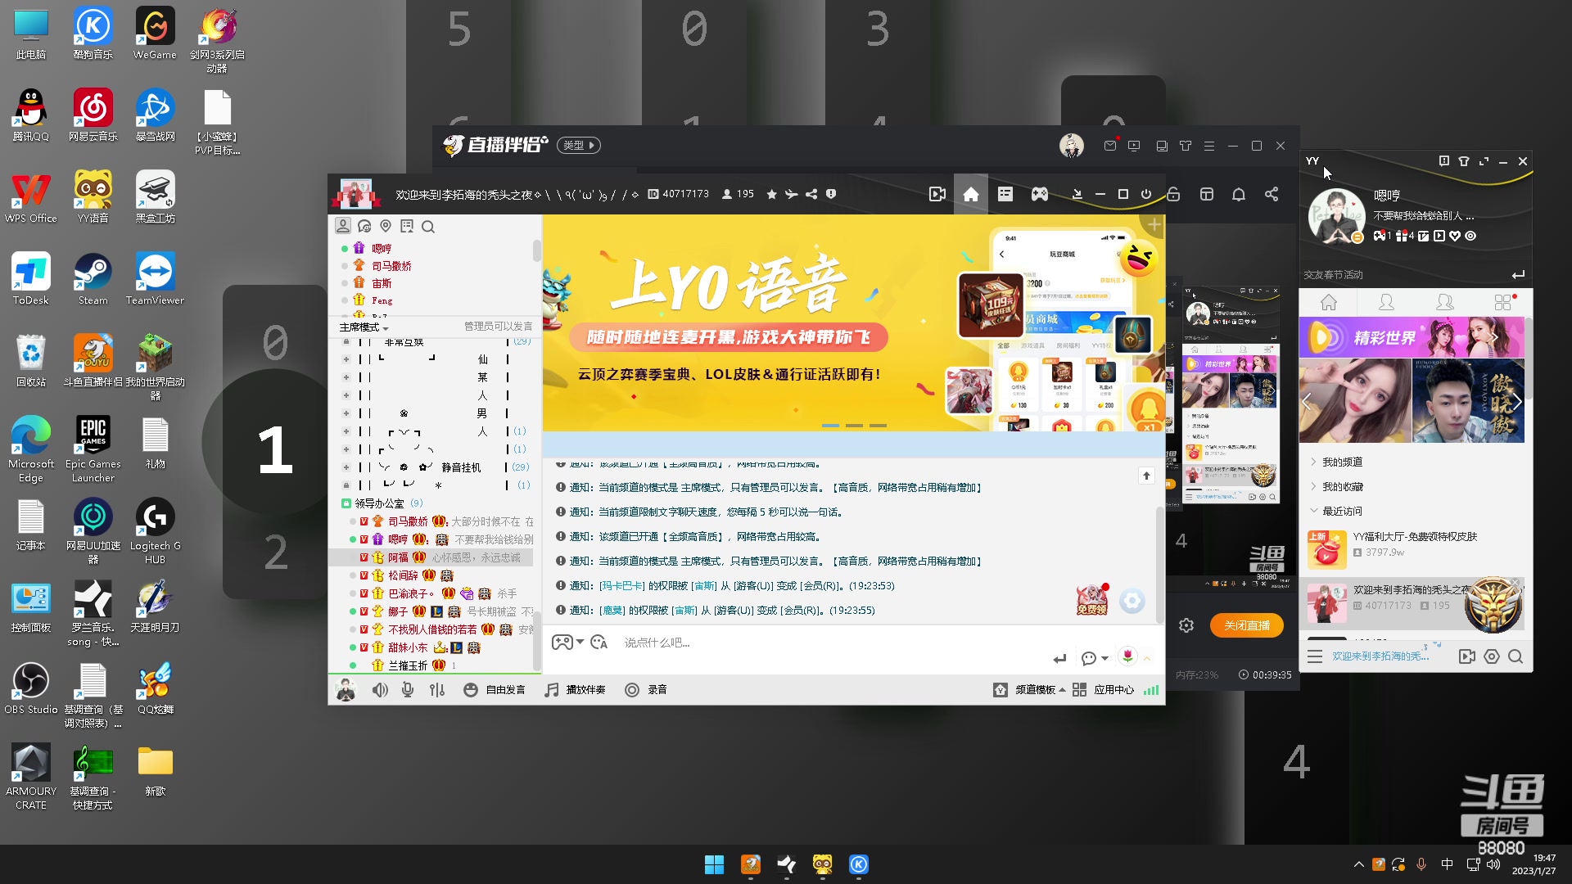Click the 关闭直播 button to stop streaming
This screenshot has height=884, width=1572.
1246,625
